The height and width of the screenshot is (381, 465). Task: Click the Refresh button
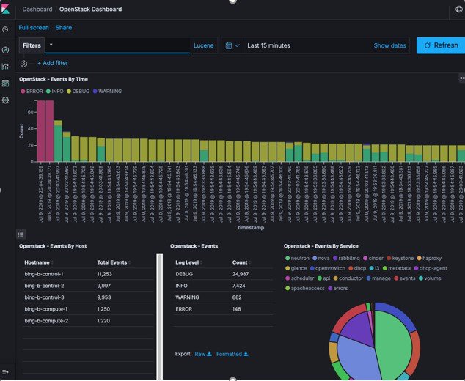[441, 45]
